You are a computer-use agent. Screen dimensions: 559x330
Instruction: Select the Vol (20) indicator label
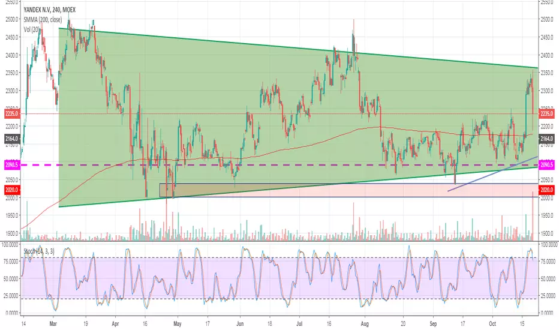click(32, 29)
